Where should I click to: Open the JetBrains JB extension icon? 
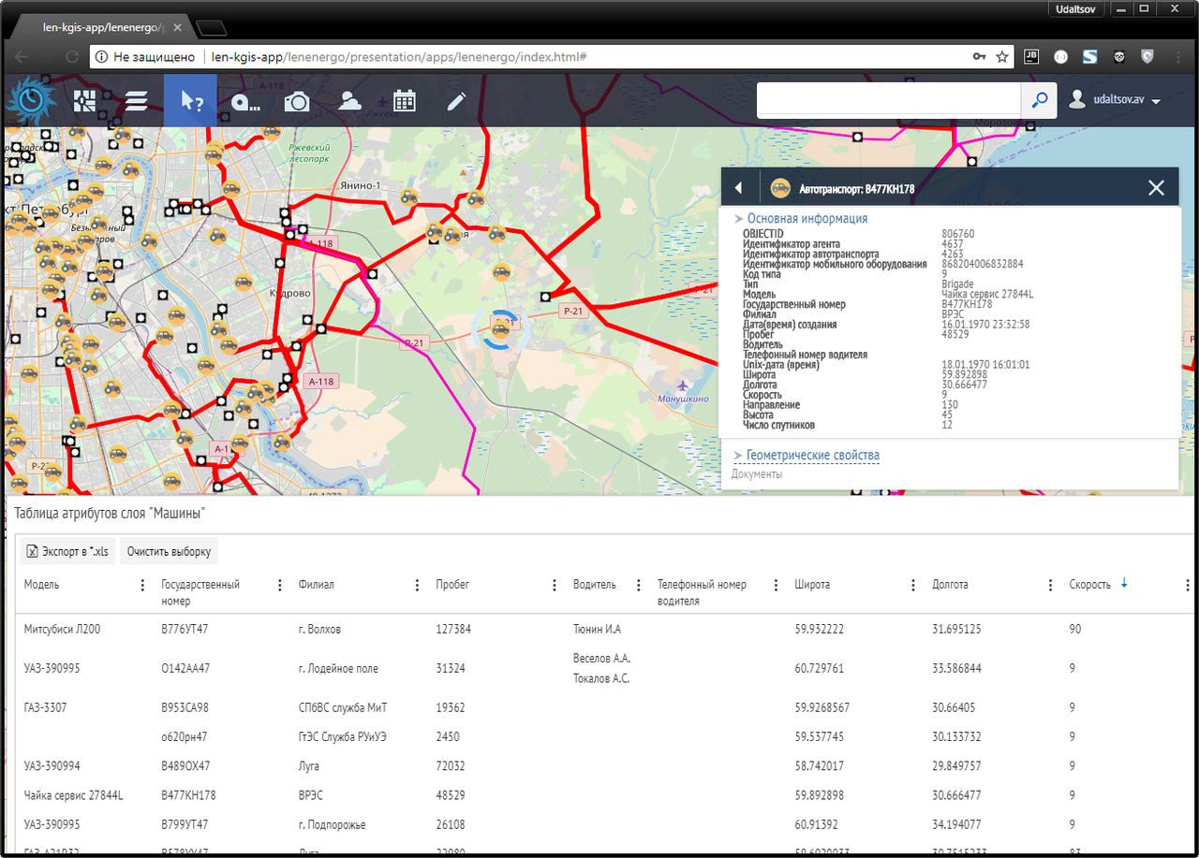point(1031,56)
